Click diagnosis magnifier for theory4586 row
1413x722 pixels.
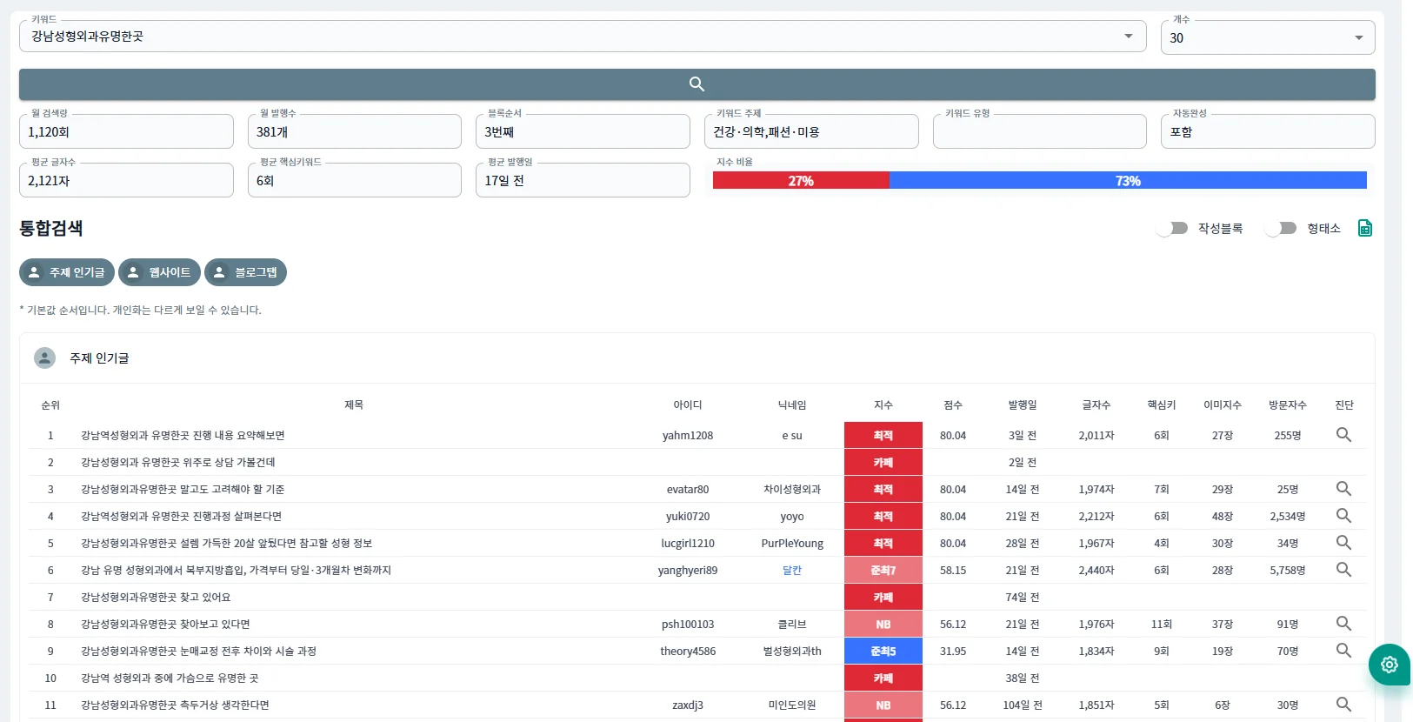click(1343, 651)
